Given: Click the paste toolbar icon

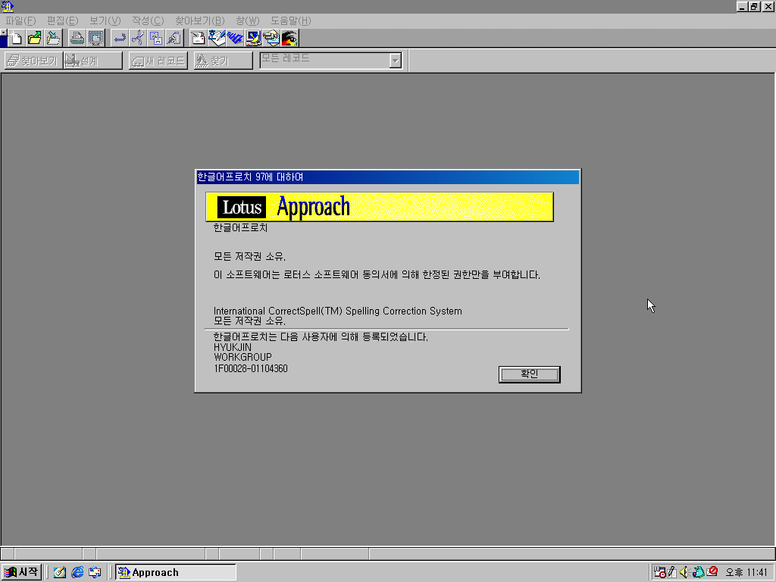Looking at the screenshot, I should tap(174, 38).
